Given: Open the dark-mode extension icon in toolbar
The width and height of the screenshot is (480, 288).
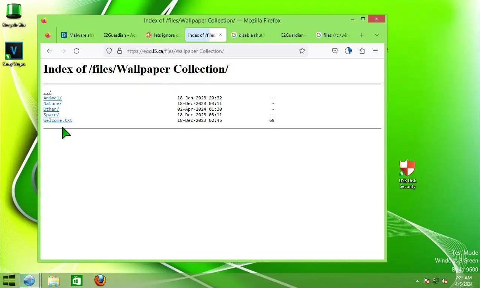Looking at the screenshot, I should (x=348, y=51).
